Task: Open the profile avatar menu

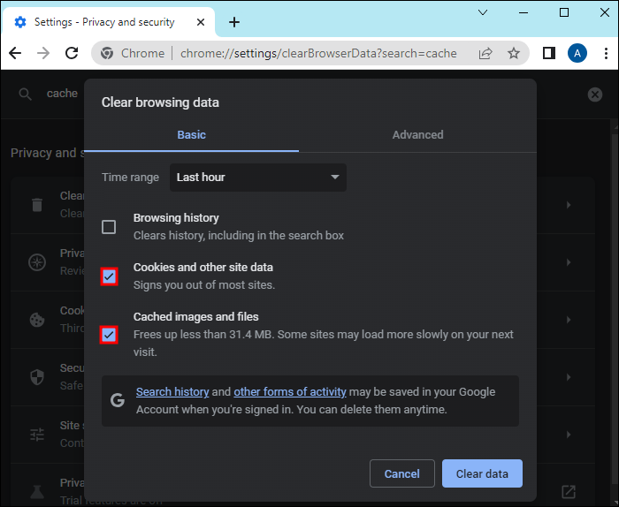Action: (x=577, y=53)
